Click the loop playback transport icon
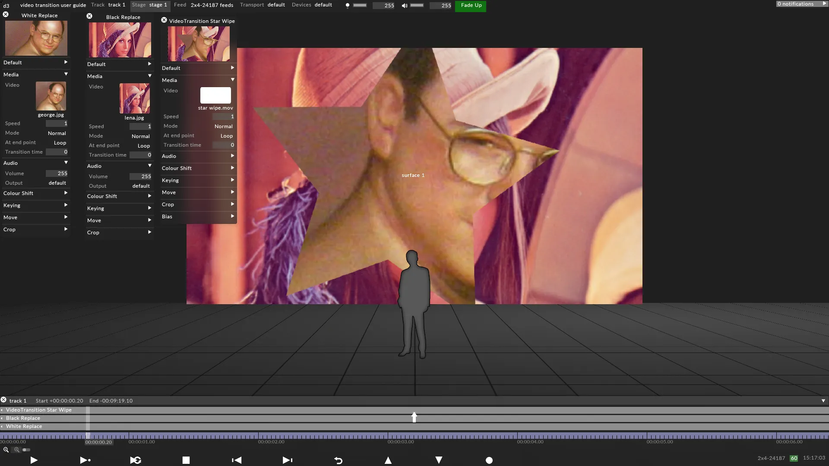This screenshot has height=466, width=829. point(135,460)
